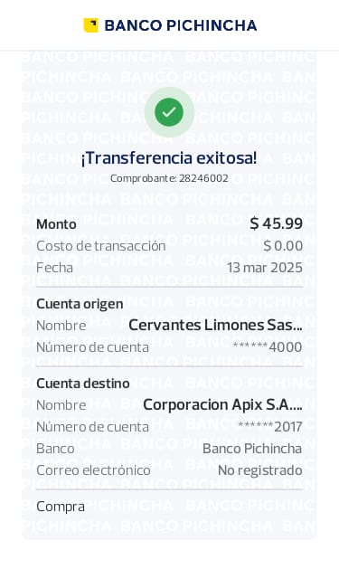Click the green success checkmark icon
The width and height of the screenshot is (339, 569).
coord(169,112)
